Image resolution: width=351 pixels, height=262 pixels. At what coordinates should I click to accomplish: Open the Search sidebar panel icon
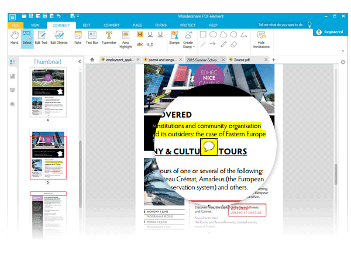pos(12,104)
